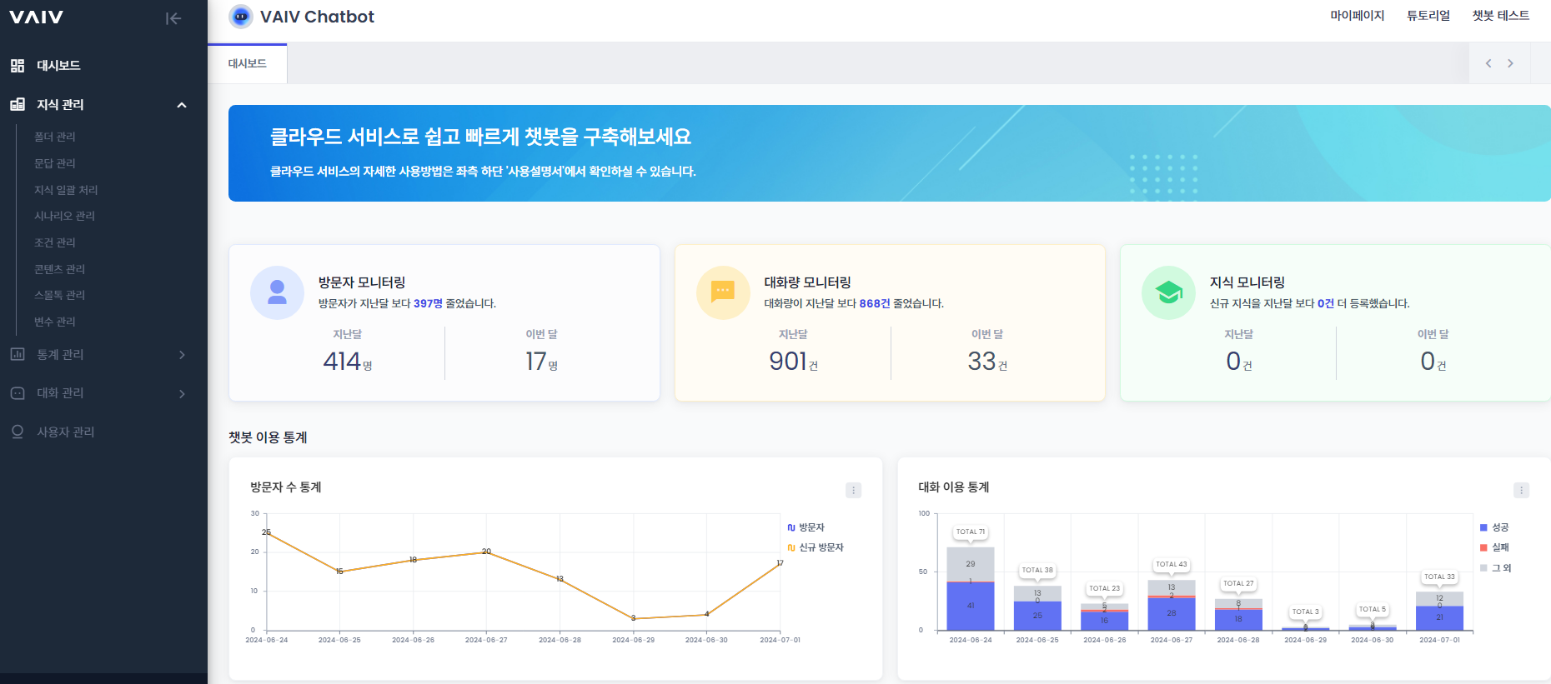Screen dimensions: 1551x684
Task: Toggle the 실패 legend series
Action: pos(1494,547)
